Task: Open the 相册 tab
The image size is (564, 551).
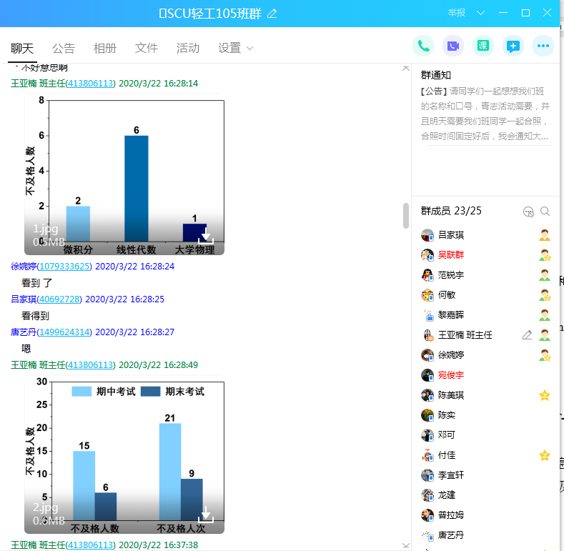Action: (x=104, y=49)
